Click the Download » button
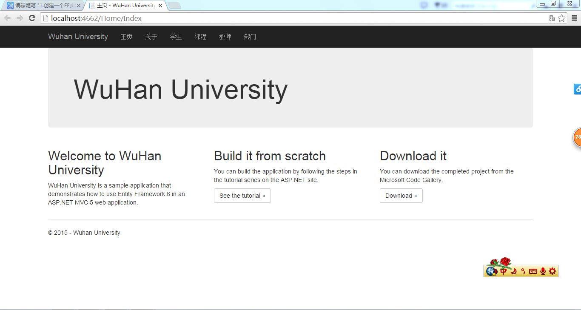This screenshot has height=310, width=581. tap(401, 196)
